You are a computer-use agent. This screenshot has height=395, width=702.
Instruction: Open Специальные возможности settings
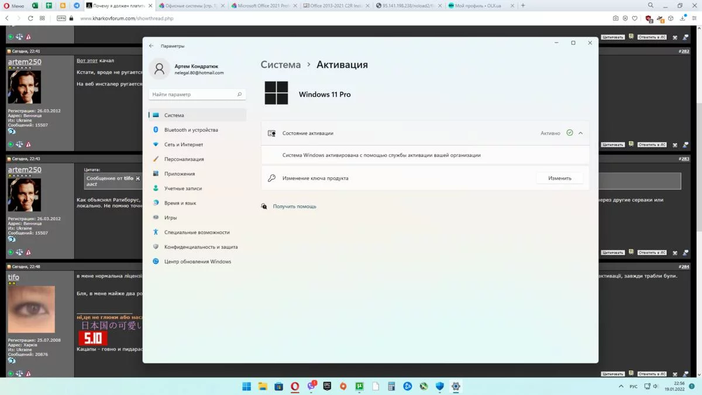click(x=197, y=232)
